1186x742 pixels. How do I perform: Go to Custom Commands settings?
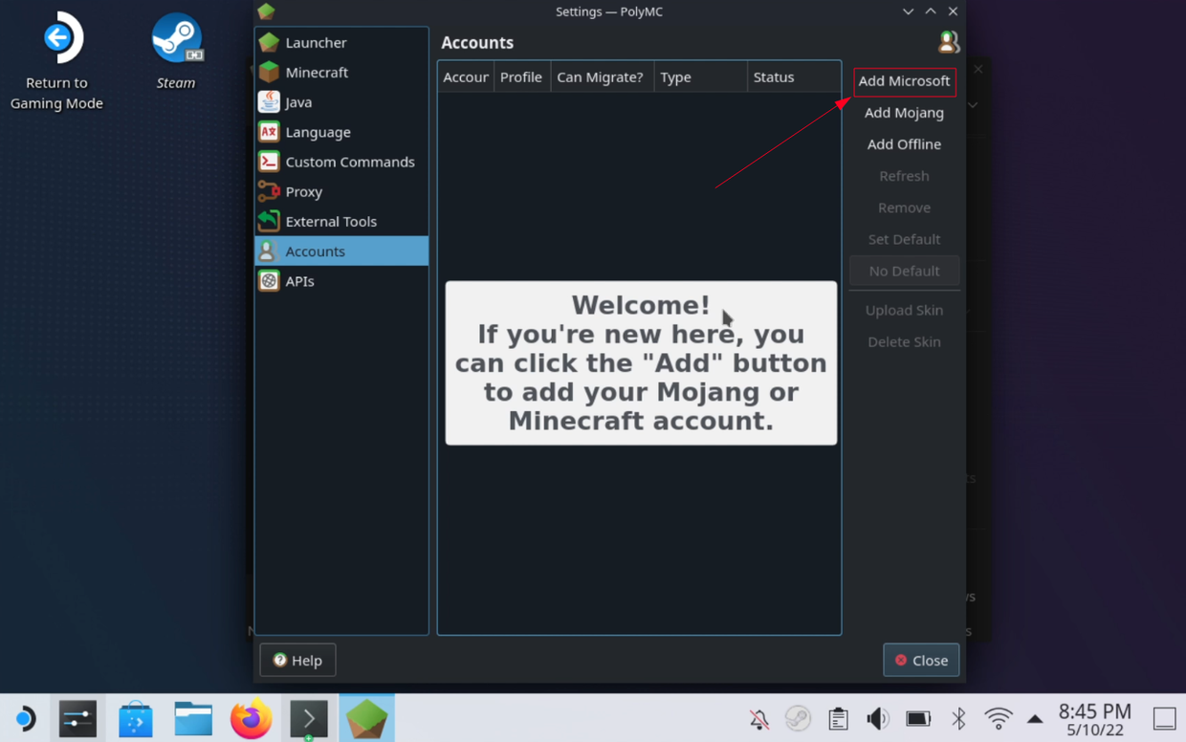[341, 162]
